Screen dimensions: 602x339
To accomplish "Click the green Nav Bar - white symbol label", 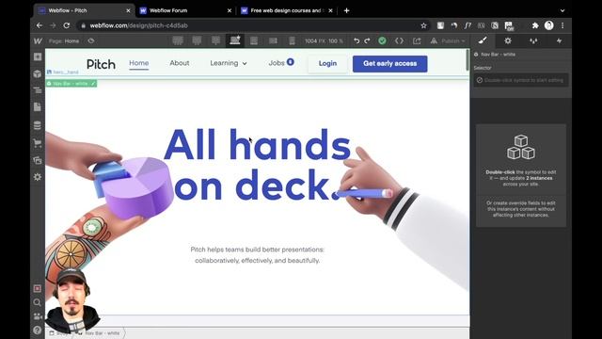I will 71,84.
